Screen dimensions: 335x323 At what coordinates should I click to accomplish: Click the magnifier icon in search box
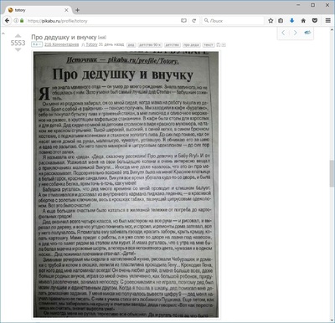[206, 21]
